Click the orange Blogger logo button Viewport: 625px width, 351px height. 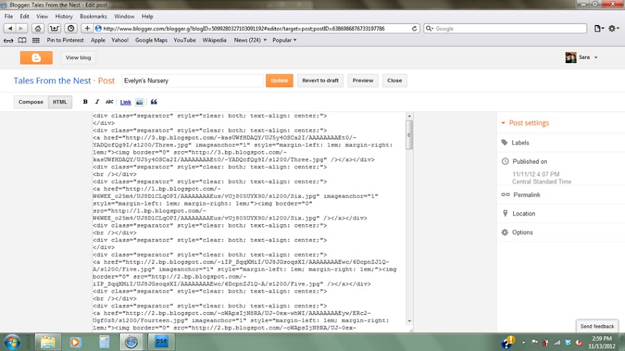click(x=36, y=57)
